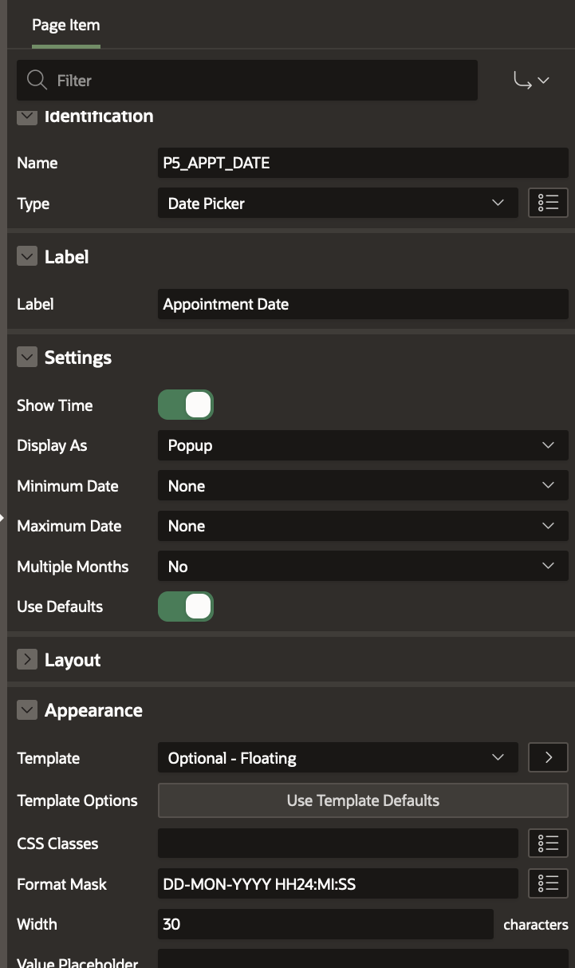This screenshot has width=575, height=968.
Task: Click the Name field P5_APPT_DATE
Action: click(x=363, y=163)
